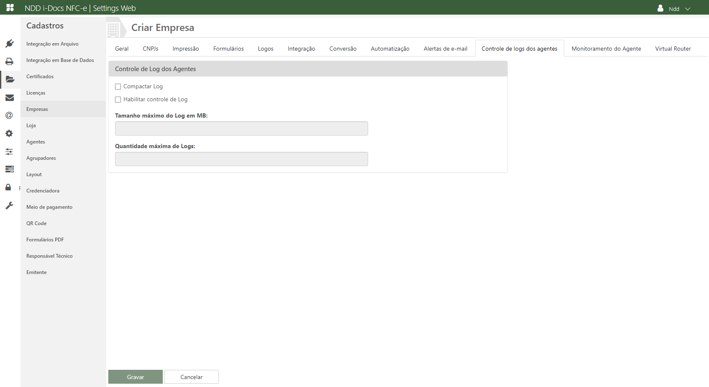Select the Automatização tab
The width and height of the screenshot is (709, 387).
(390, 49)
